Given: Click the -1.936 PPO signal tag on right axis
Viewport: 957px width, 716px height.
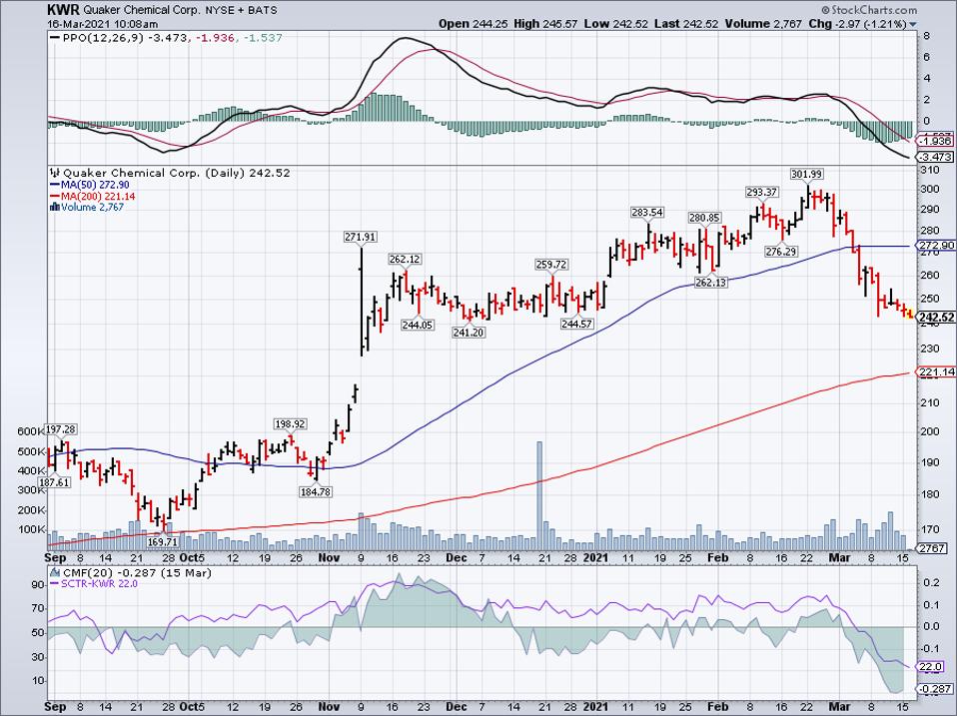Looking at the screenshot, I should [x=936, y=141].
